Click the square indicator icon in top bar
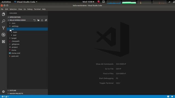This screenshot has height=98, width=175. pyautogui.click(x=103, y=2)
